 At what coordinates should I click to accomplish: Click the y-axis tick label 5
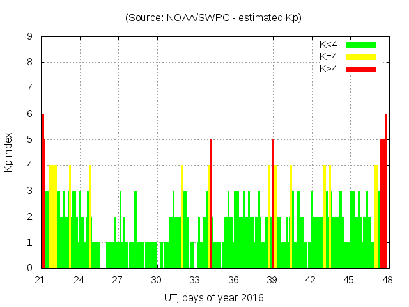coord(29,139)
